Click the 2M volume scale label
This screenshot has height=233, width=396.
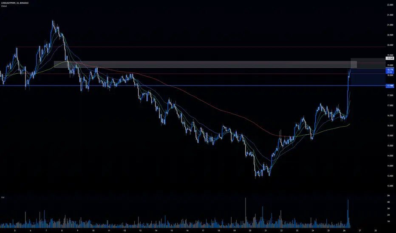tap(388, 215)
